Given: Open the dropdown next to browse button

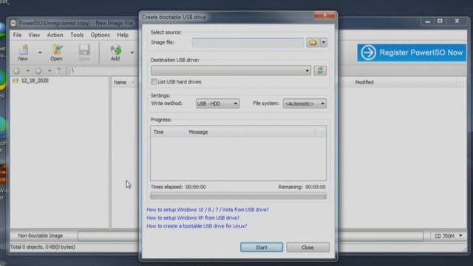Looking at the screenshot, I should 324,43.
